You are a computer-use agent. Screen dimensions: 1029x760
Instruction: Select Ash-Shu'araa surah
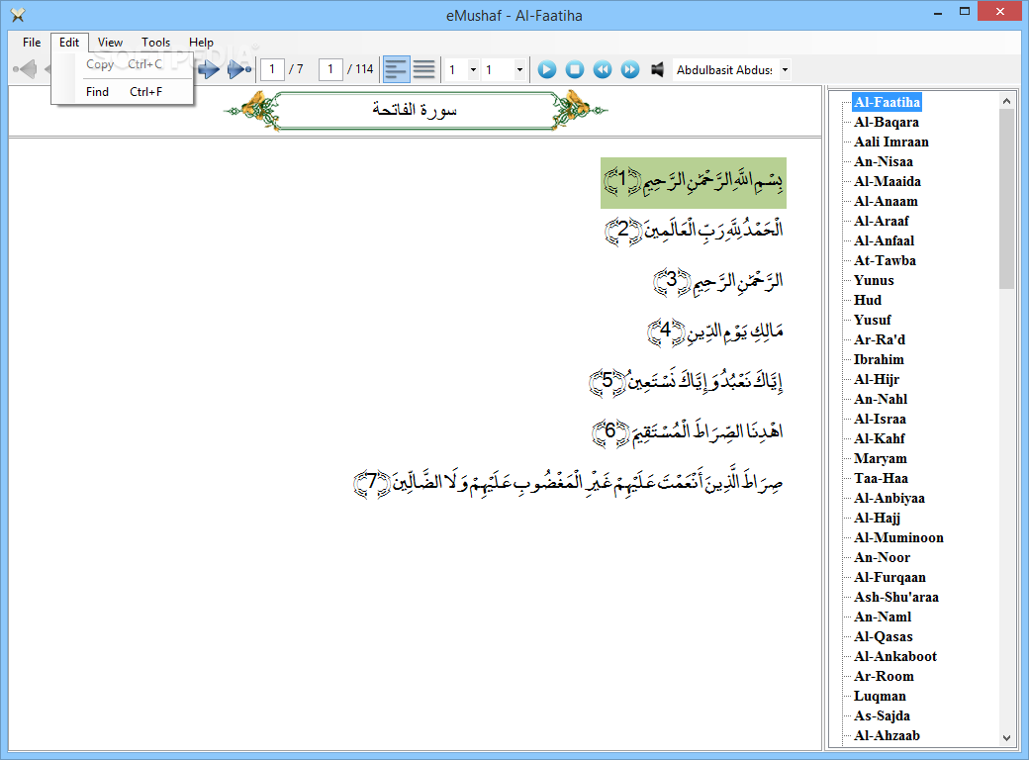point(895,598)
